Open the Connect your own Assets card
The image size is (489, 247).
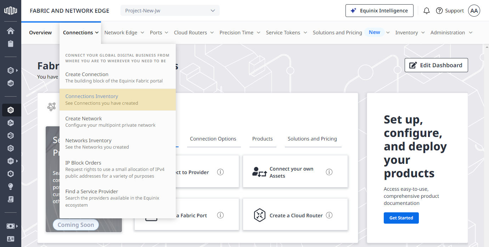[295, 172]
